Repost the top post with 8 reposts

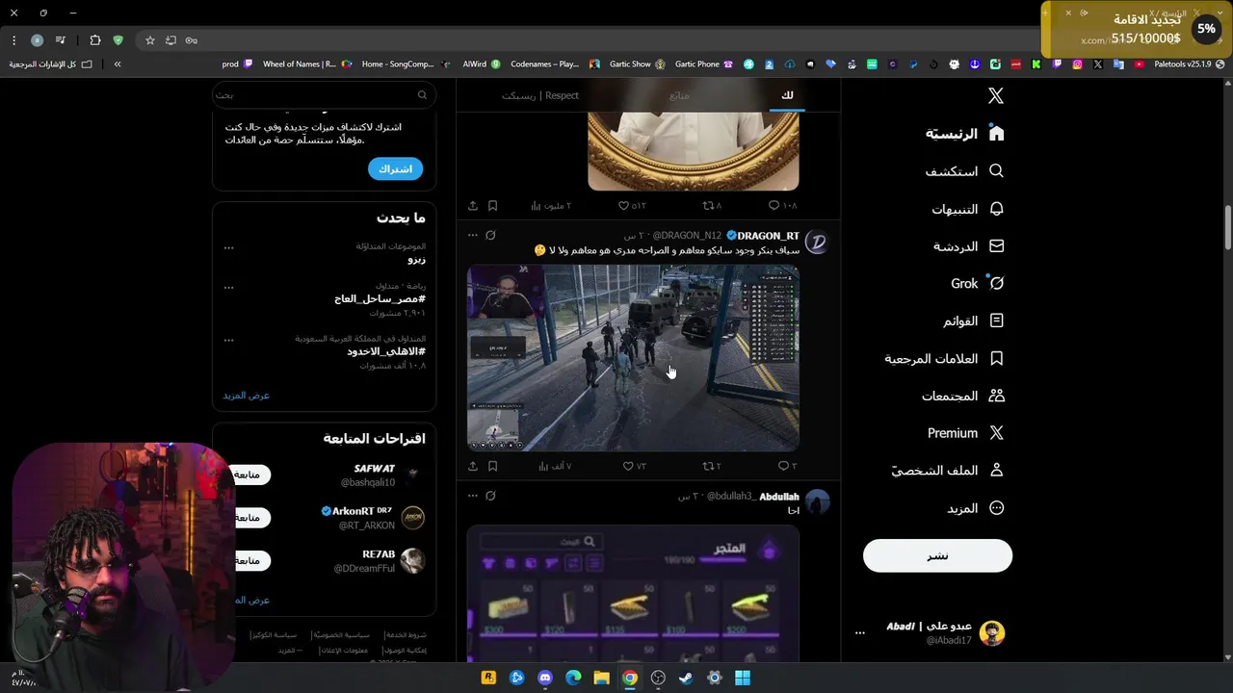coord(711,205)
